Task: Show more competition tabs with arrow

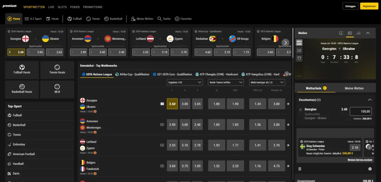Action: coord(287,74)
